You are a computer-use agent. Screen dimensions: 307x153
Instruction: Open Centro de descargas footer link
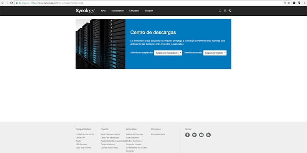[x=110, y=138]
